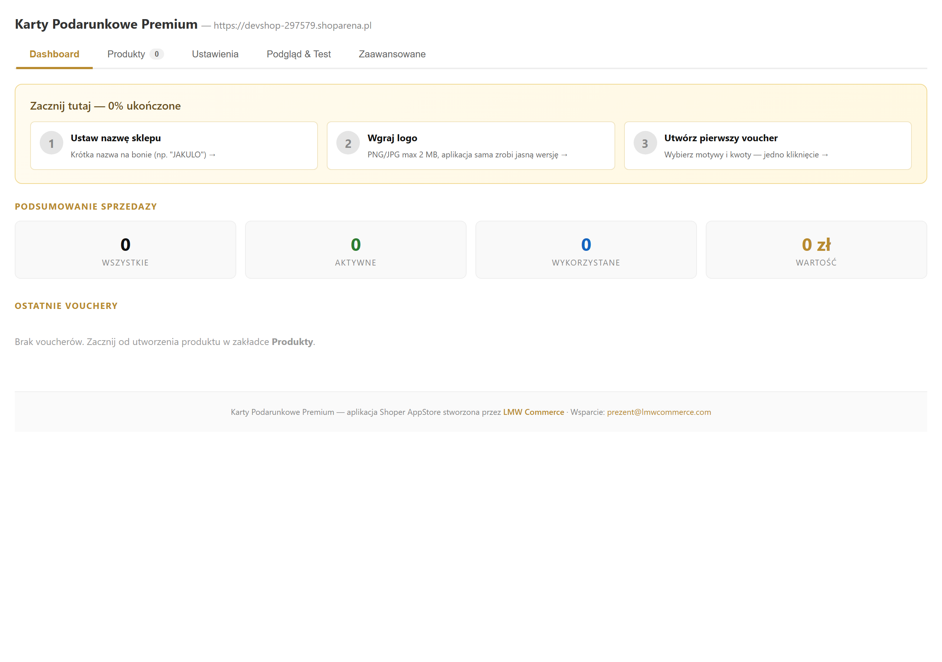Viewport: 942px width, 662px height.
Task: Open the Podgląd & Test tab
Action: pos(299,54)
